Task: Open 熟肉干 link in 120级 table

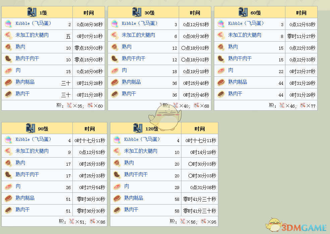Action: tap(131, 210)
